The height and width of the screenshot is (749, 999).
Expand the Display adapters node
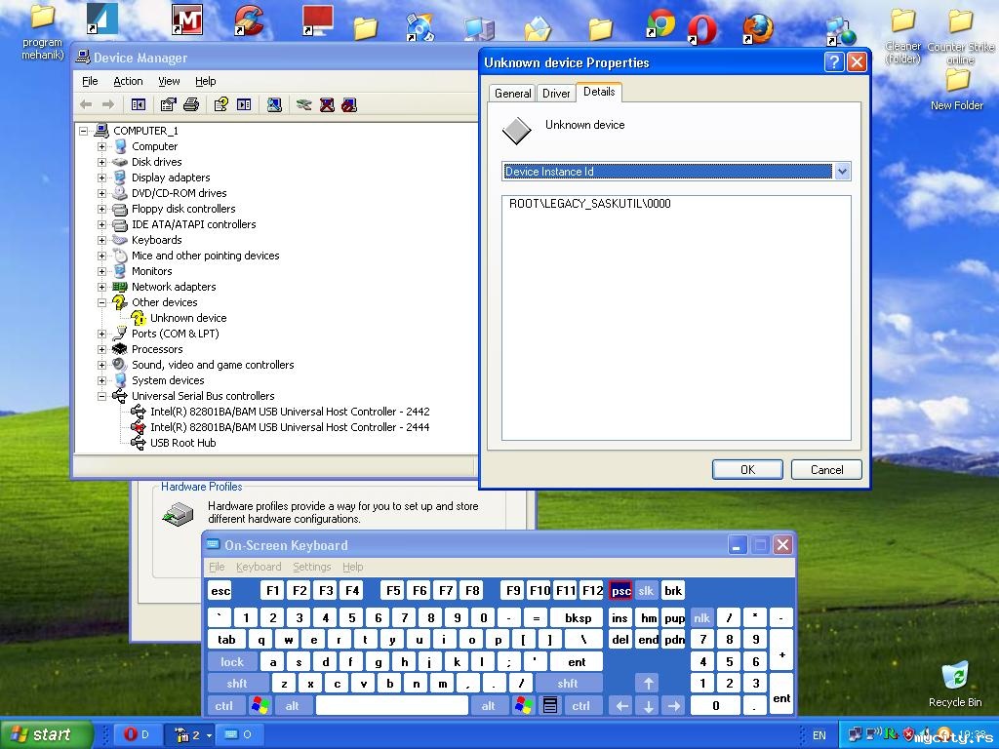[x=101, y=177]
